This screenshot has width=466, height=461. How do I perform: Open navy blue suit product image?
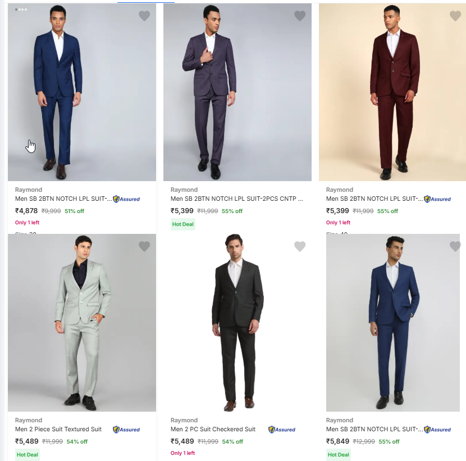(x=82, y=93)
